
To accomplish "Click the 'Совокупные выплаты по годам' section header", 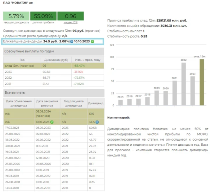I will point(53,51).
